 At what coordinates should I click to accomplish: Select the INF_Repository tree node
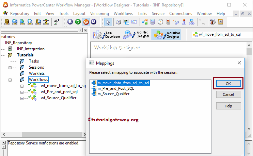(18, 43)
